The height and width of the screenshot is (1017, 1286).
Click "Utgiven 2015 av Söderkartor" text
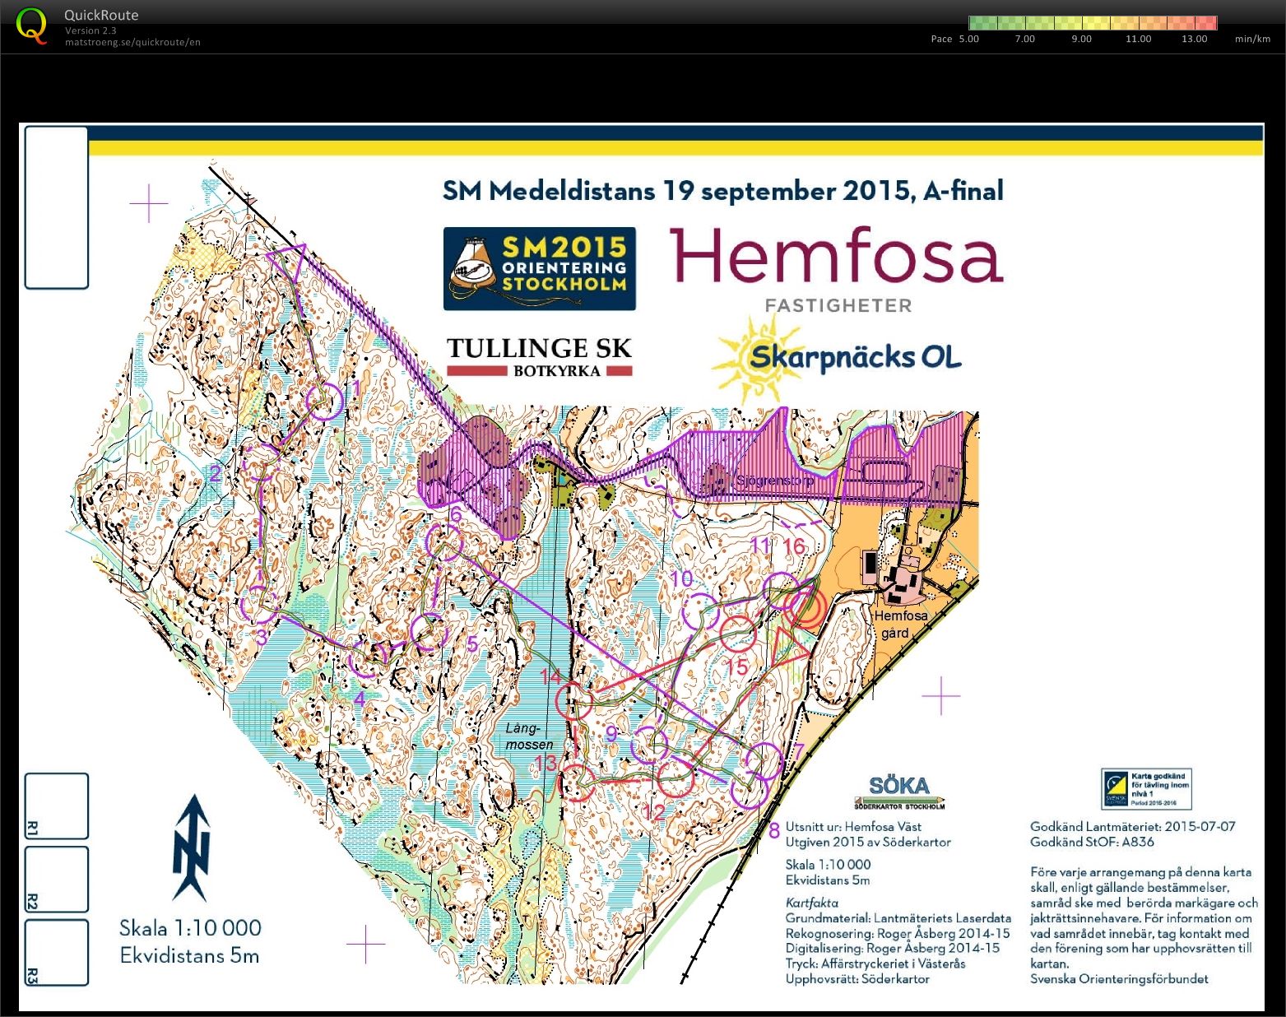tap(868, 843)
